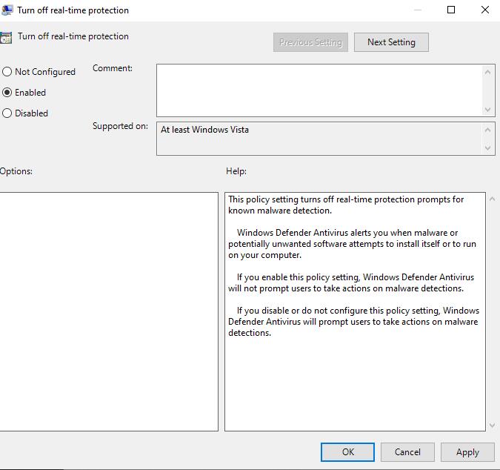Close the Turn off real-time protection window
The height and width of the screenshot is (470, 500).
click(485, 10)
